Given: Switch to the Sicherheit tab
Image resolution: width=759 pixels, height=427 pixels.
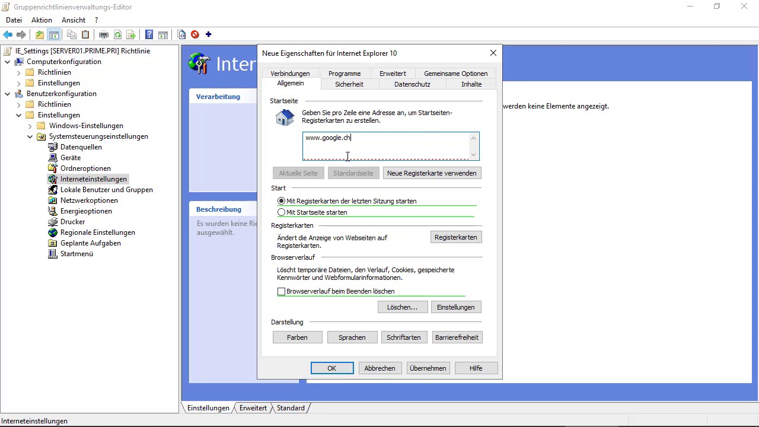Looking at the screenshot, I should tap(349, 84).
